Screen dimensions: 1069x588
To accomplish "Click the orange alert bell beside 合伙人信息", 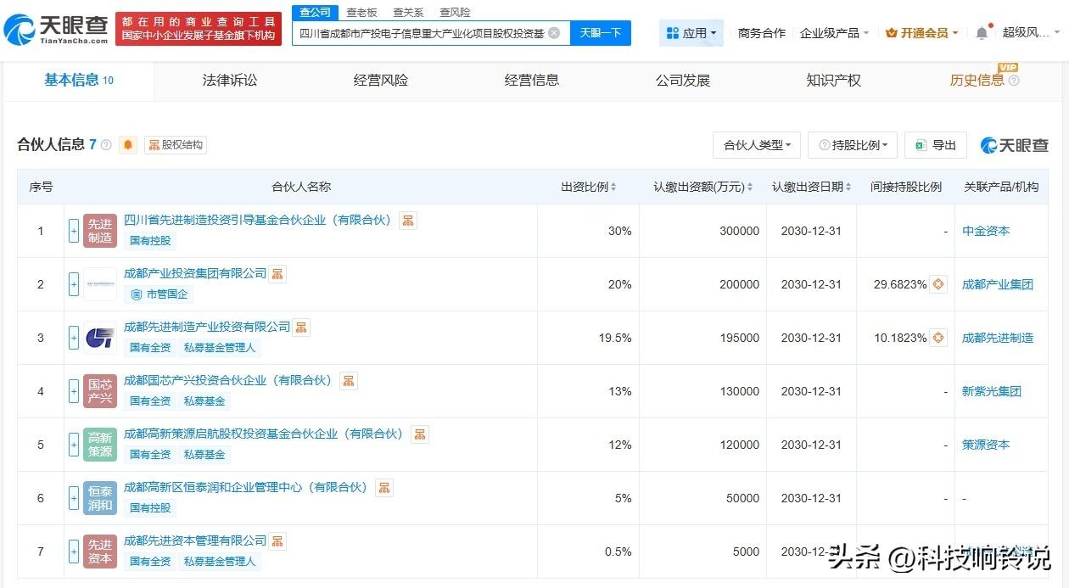I will click(128, 145).
